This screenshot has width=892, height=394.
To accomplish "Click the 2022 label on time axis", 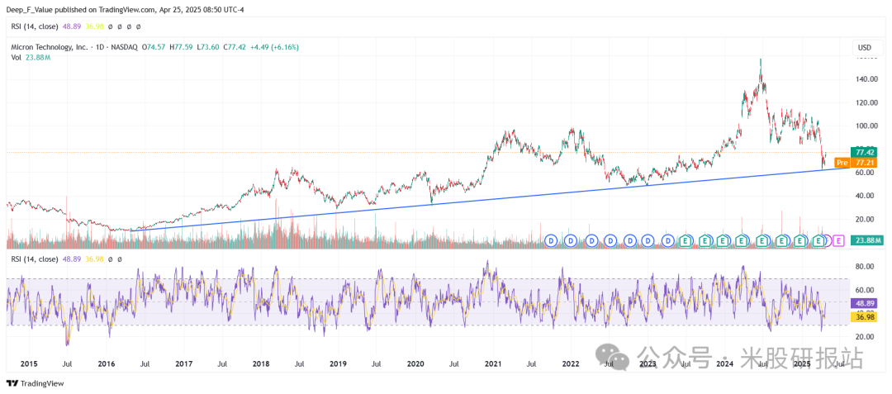I will click(x=570, y=363).
